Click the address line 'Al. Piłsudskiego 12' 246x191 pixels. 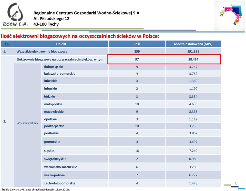(51, 19)
